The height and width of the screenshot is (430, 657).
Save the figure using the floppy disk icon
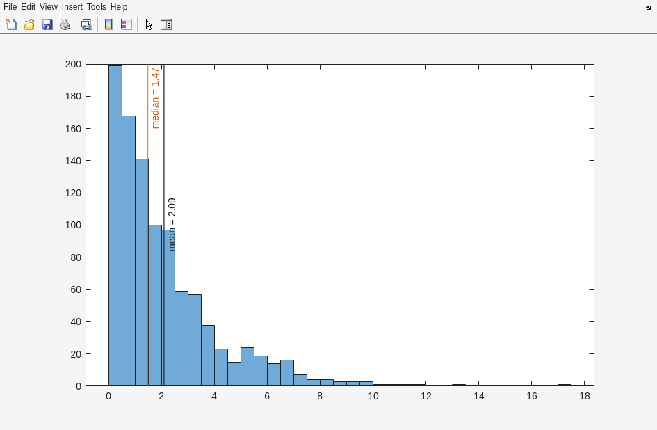click(47, 24)
